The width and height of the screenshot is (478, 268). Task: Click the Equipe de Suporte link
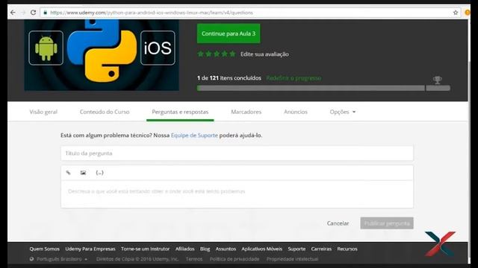pyautogui.click(x=194, y=135)
